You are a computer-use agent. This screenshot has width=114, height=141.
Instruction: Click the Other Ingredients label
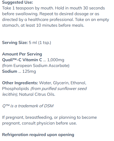point(20,83)
